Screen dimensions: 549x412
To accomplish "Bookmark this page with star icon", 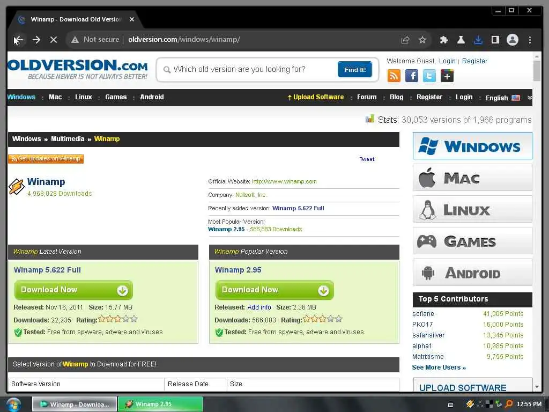I will click(422, 40).
